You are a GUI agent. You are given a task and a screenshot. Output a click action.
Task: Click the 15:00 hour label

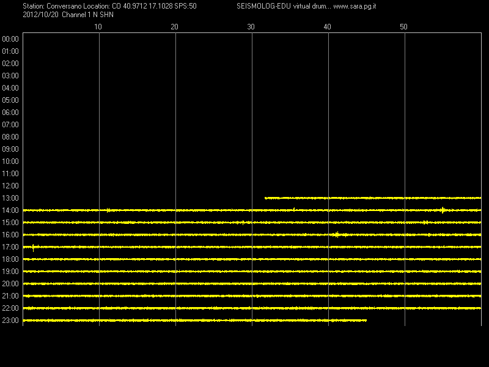(x=10, y=223)
